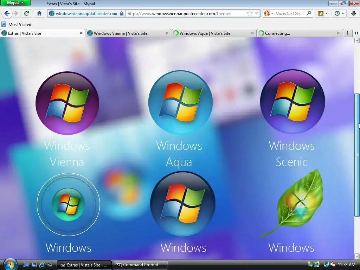Click the Windows Scenic text link
The width and height of the screenshot is (360, 270).
[291, 154]
